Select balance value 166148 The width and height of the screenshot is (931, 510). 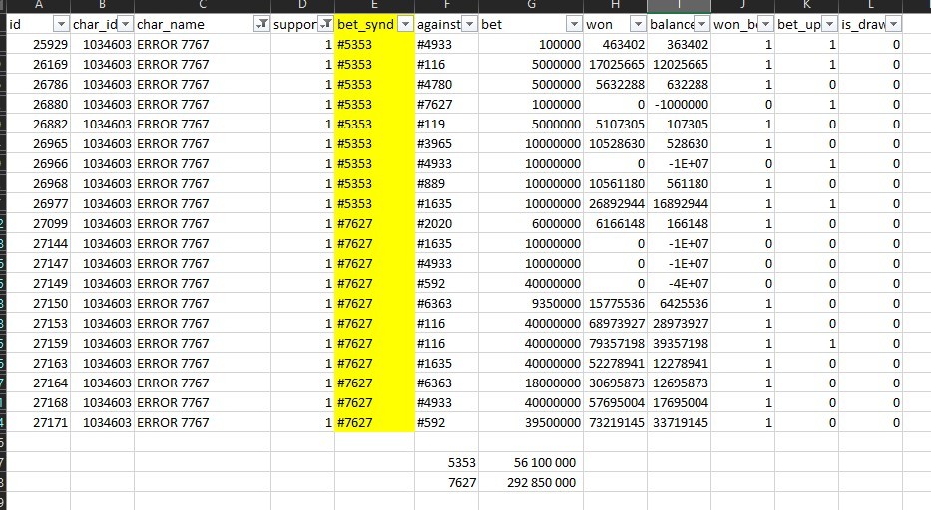(x=680, y=223)
